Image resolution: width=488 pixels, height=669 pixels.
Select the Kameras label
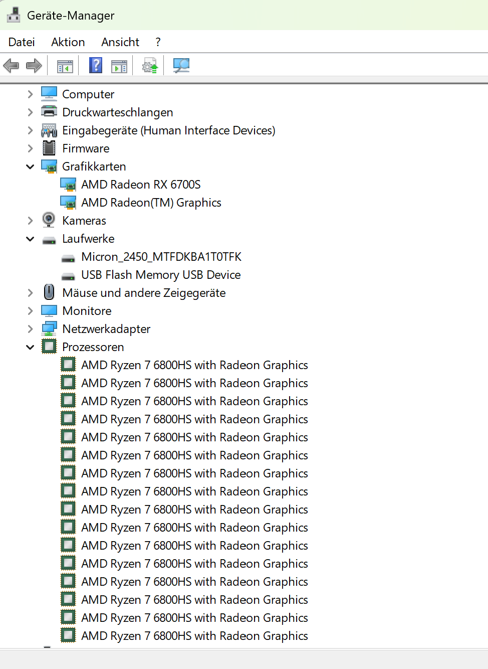point(84,221)
